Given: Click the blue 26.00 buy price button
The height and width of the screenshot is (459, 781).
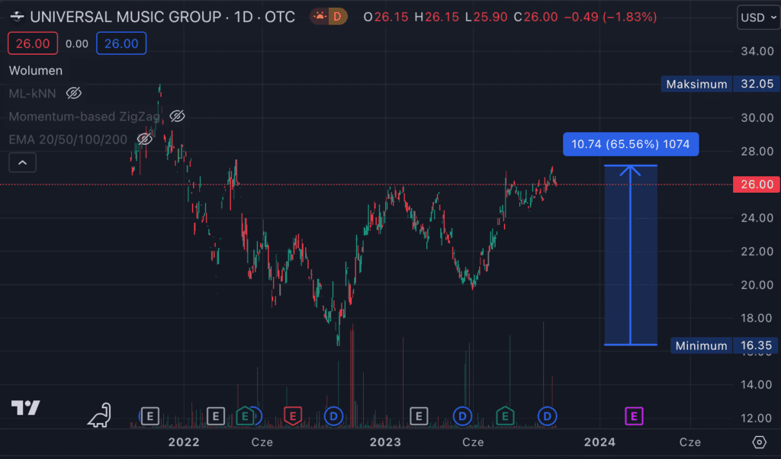Looking at the screenshot, I should (x=121, y=43).
